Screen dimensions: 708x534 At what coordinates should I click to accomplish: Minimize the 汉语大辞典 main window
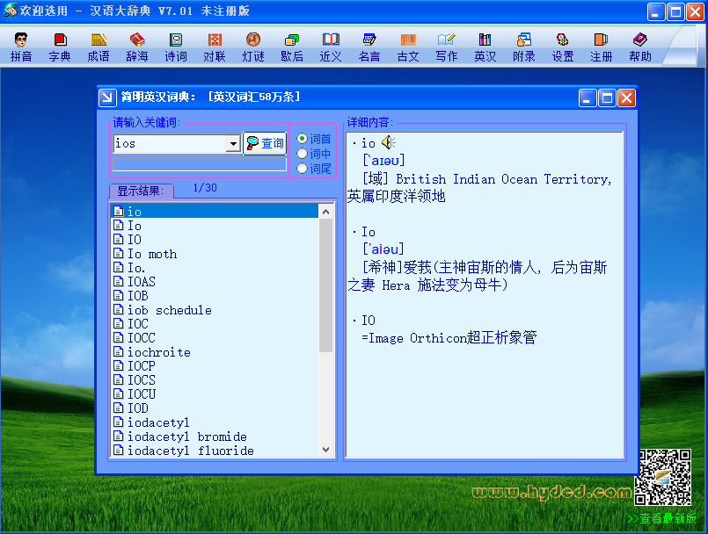click(655, 11)
